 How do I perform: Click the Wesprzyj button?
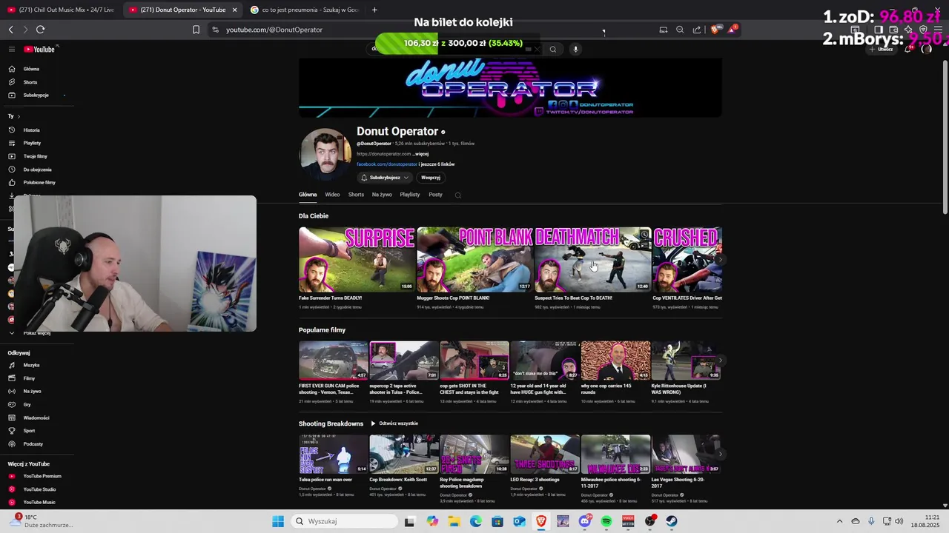point(431,178)
